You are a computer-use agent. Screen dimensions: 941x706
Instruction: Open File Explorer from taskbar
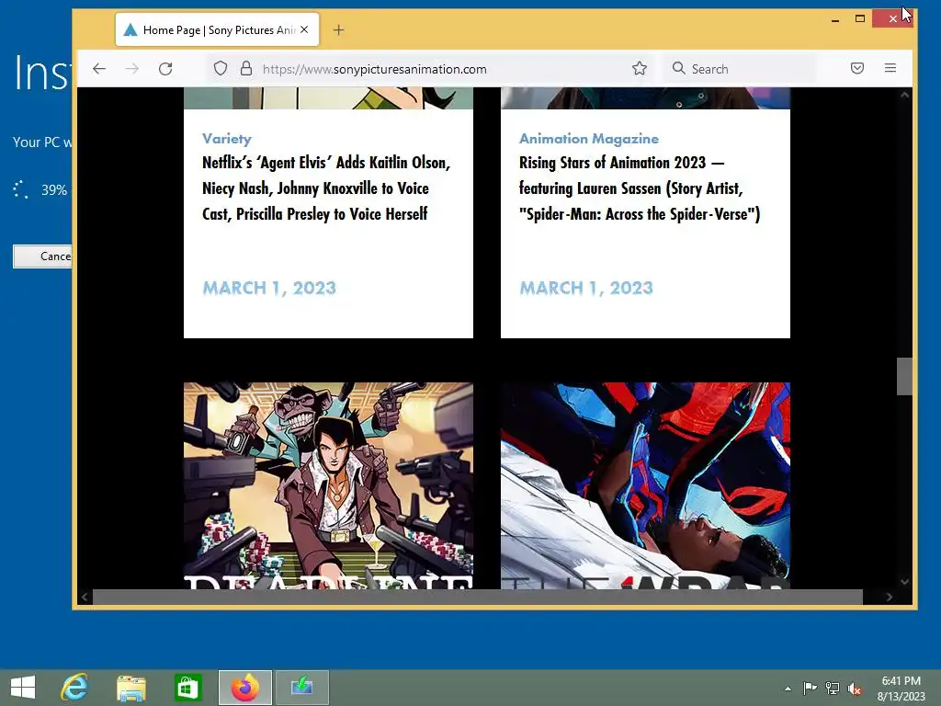pos(130,688)
